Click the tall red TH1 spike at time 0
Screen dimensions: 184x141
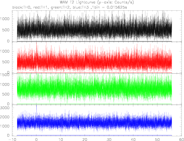[x=36, y=49]
